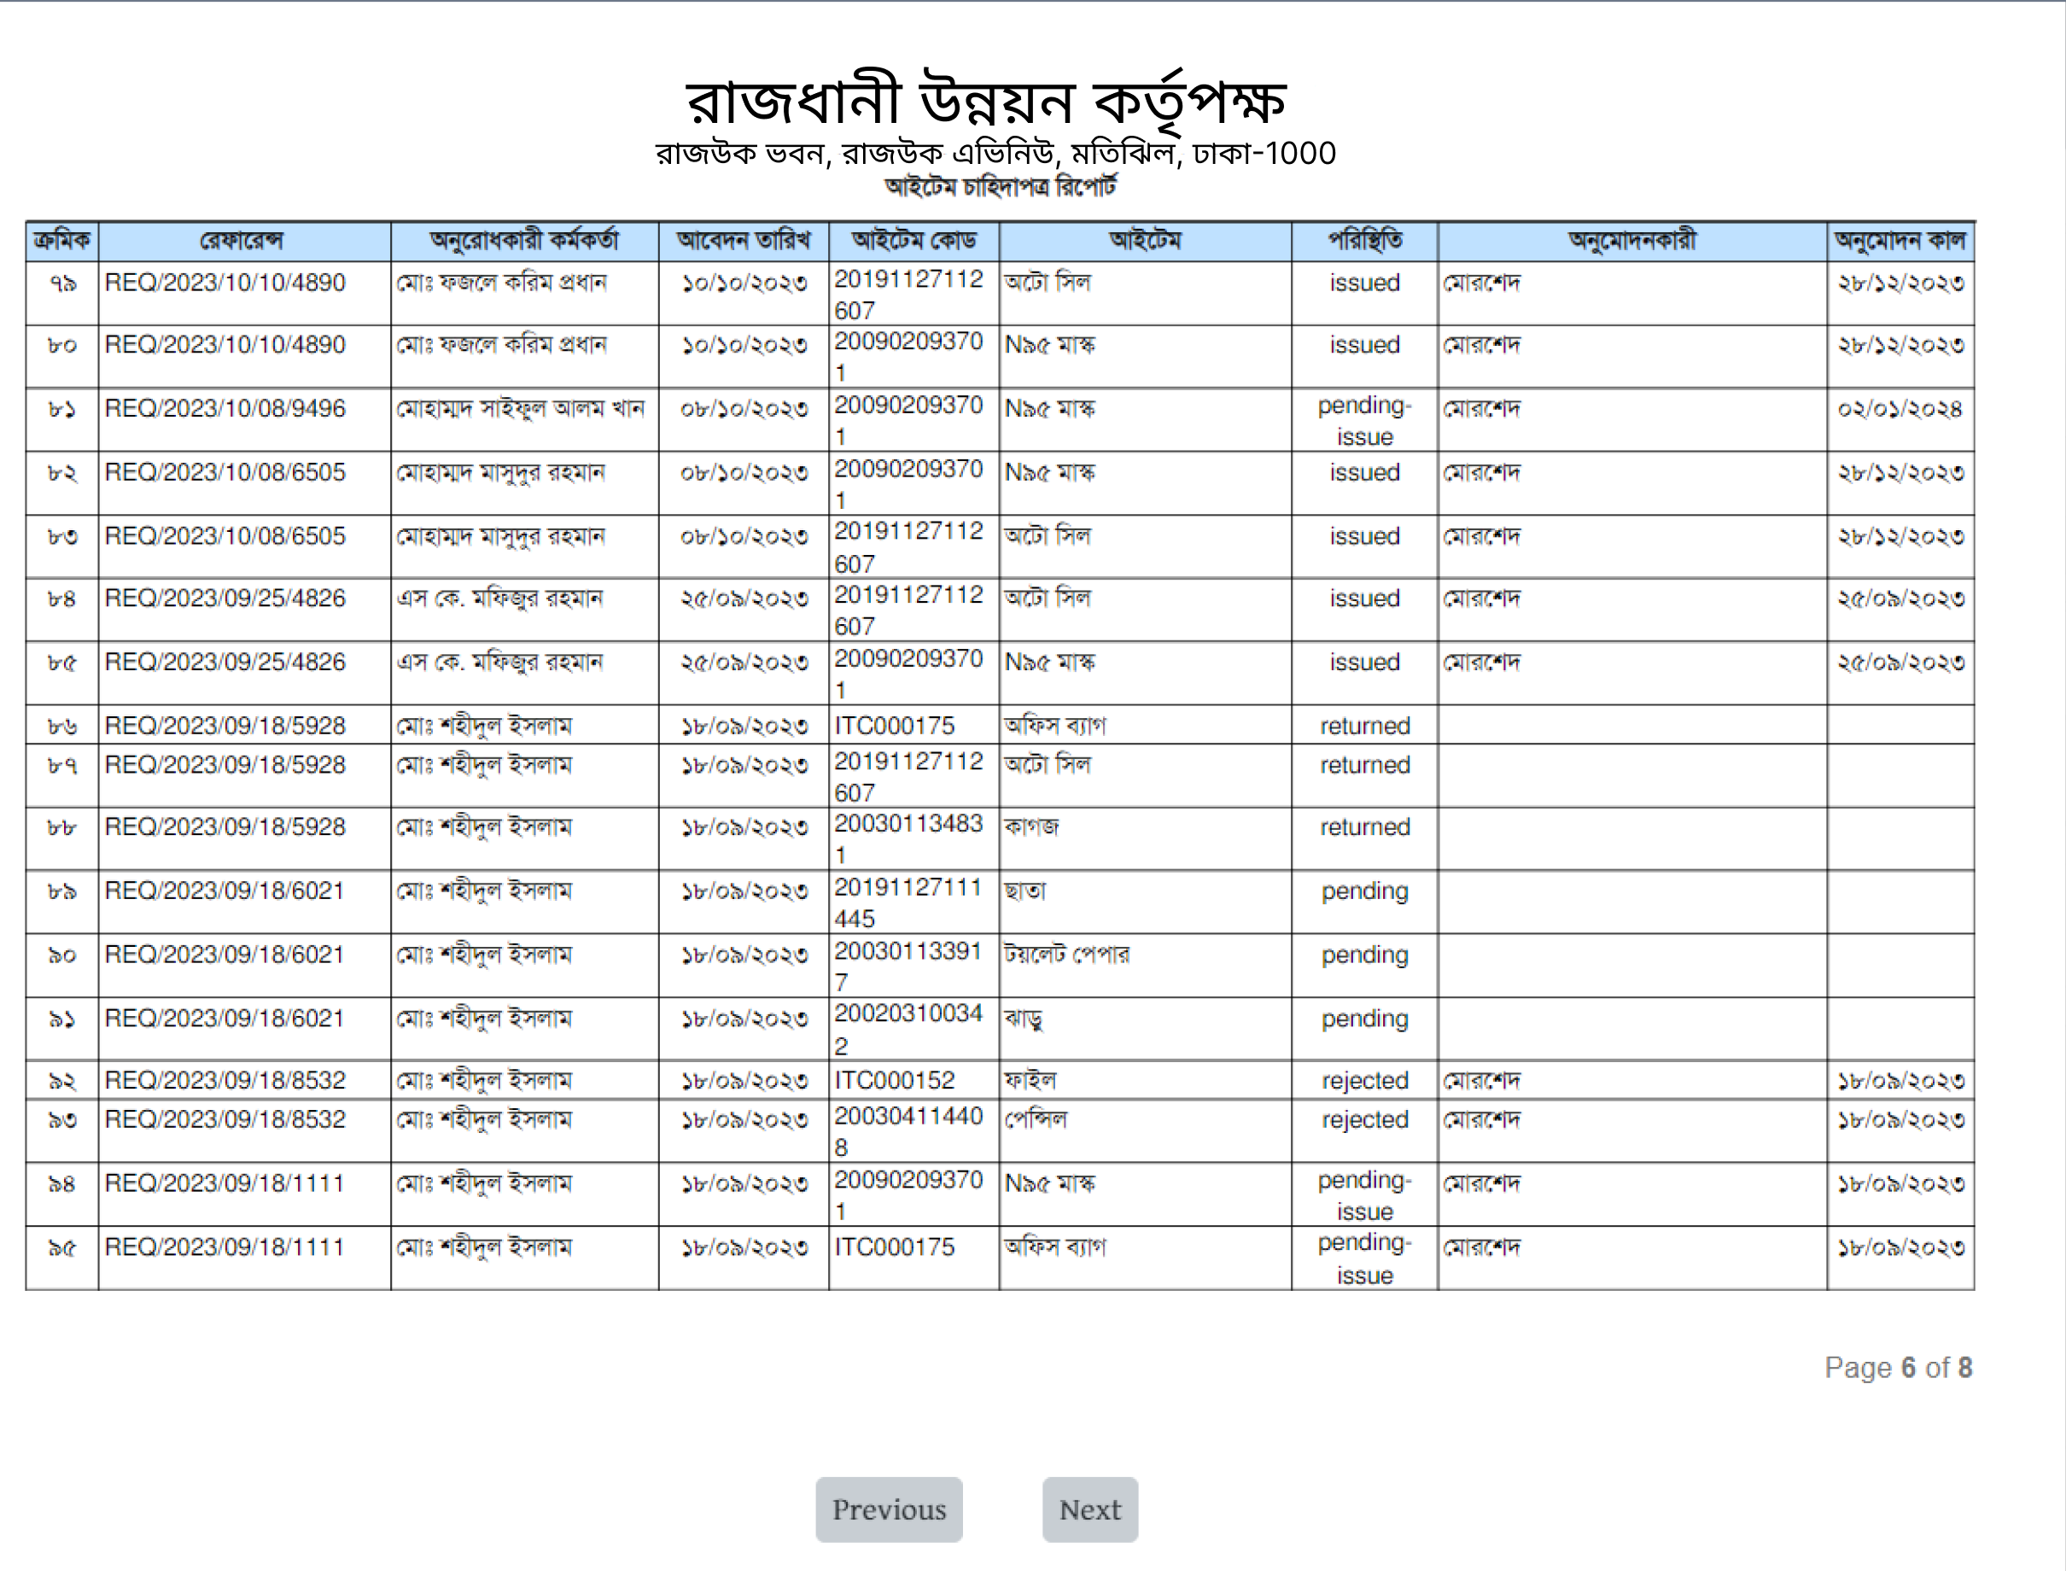Select the টয়লেট পেপার item cell

1145,966
